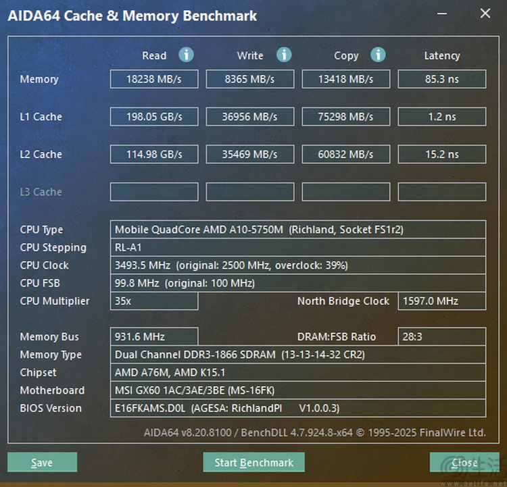Click the Save button

tap(42, 462)
